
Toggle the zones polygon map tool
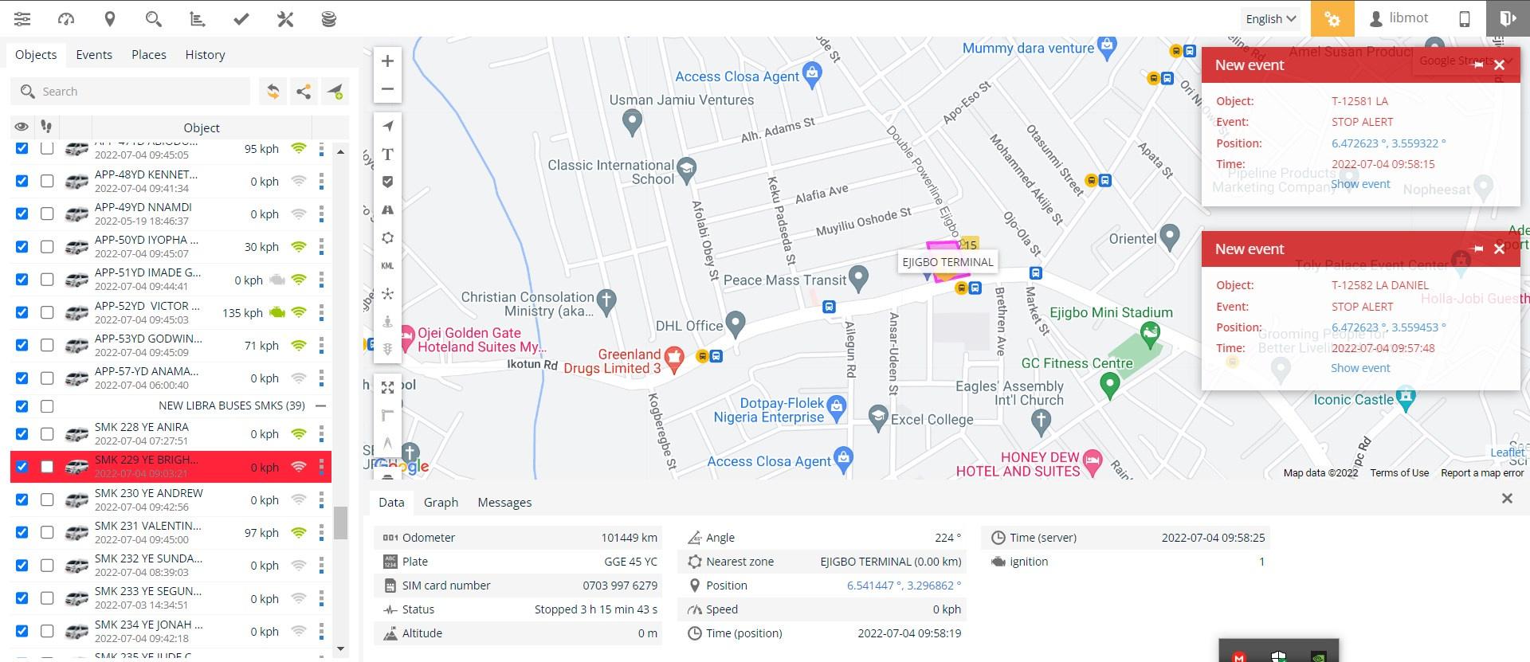(387, 237)
